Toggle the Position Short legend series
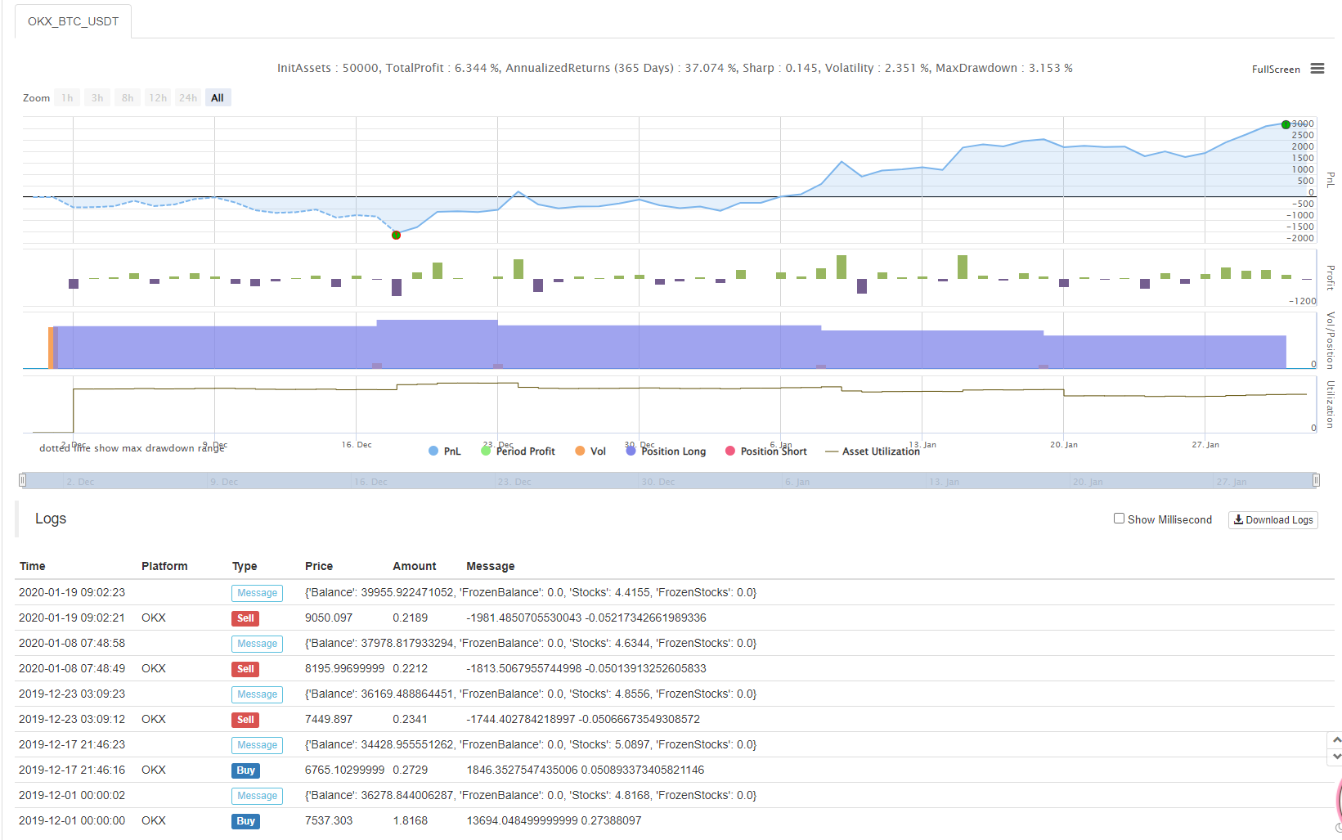Screen dimensions: 1342x840 coord(765,451)
